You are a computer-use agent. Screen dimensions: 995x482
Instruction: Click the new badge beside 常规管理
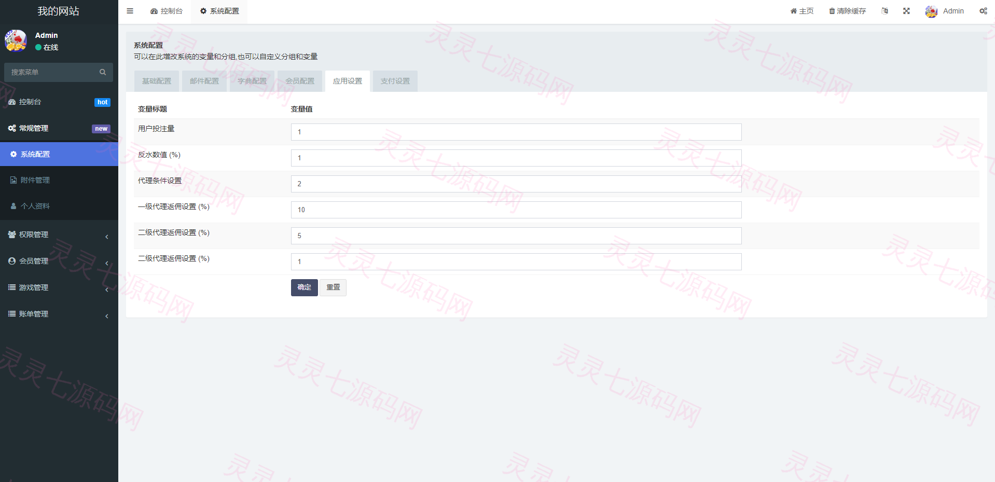point(101,129)
